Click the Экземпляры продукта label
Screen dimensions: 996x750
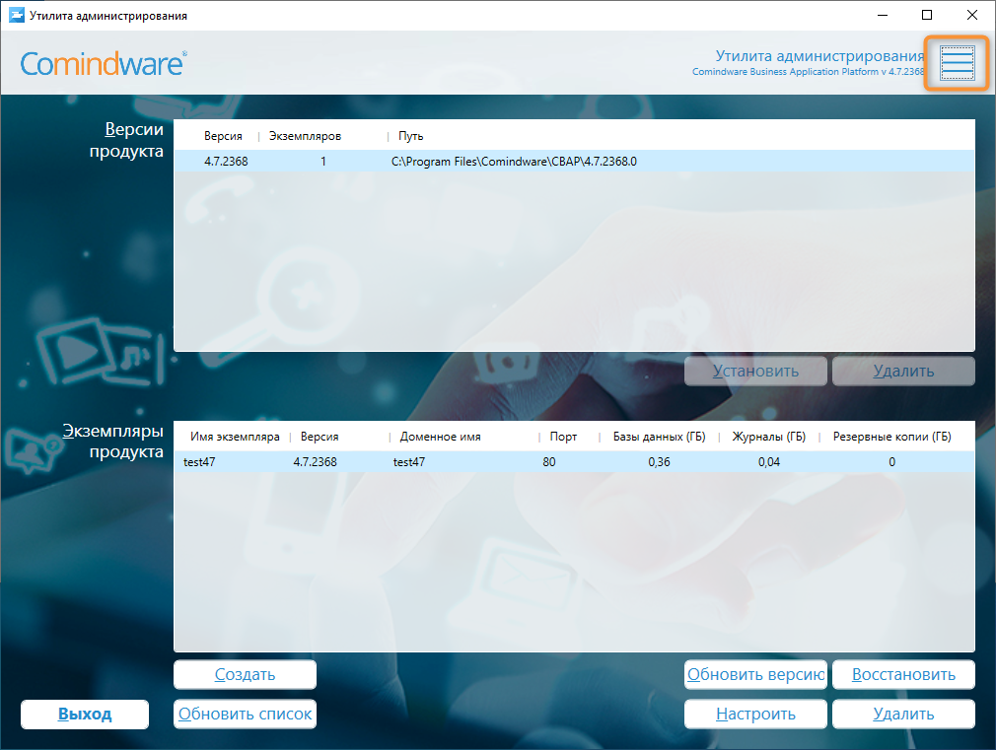113,441
